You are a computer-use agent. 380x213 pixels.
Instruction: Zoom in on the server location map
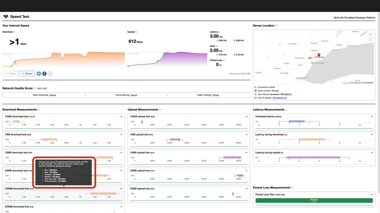coord(370,34)
